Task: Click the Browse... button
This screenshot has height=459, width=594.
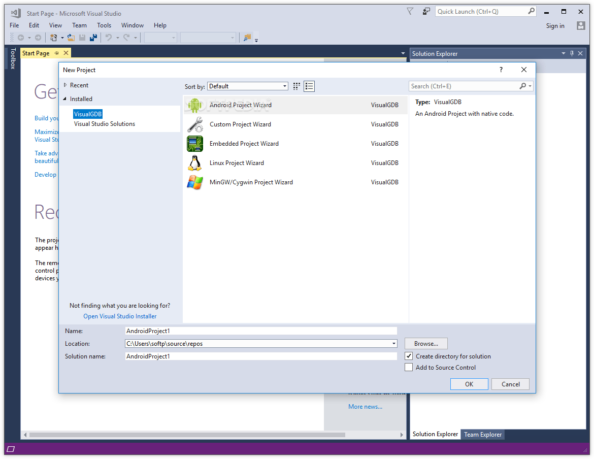Action: pyautogui.click(x=426, y=344)
